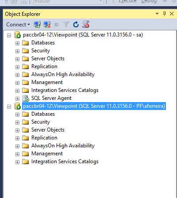
Task: Expand Databases under the sa connection
Action: tap(17, 43)
